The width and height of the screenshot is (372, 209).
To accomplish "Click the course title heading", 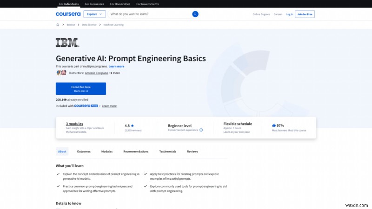I will 131,59.
